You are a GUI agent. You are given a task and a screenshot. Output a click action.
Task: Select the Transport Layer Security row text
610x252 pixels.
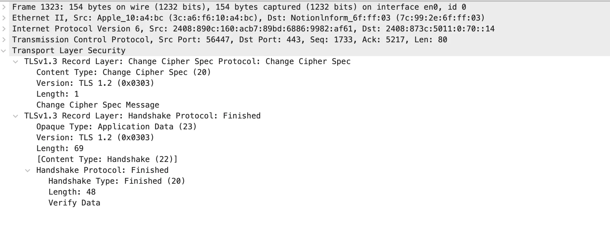(68, 51)
